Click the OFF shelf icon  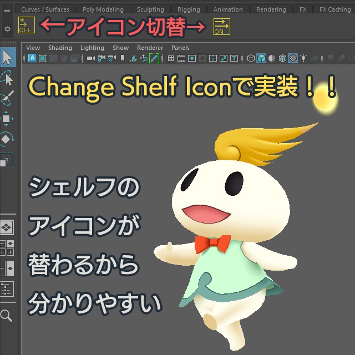point(27,25)
